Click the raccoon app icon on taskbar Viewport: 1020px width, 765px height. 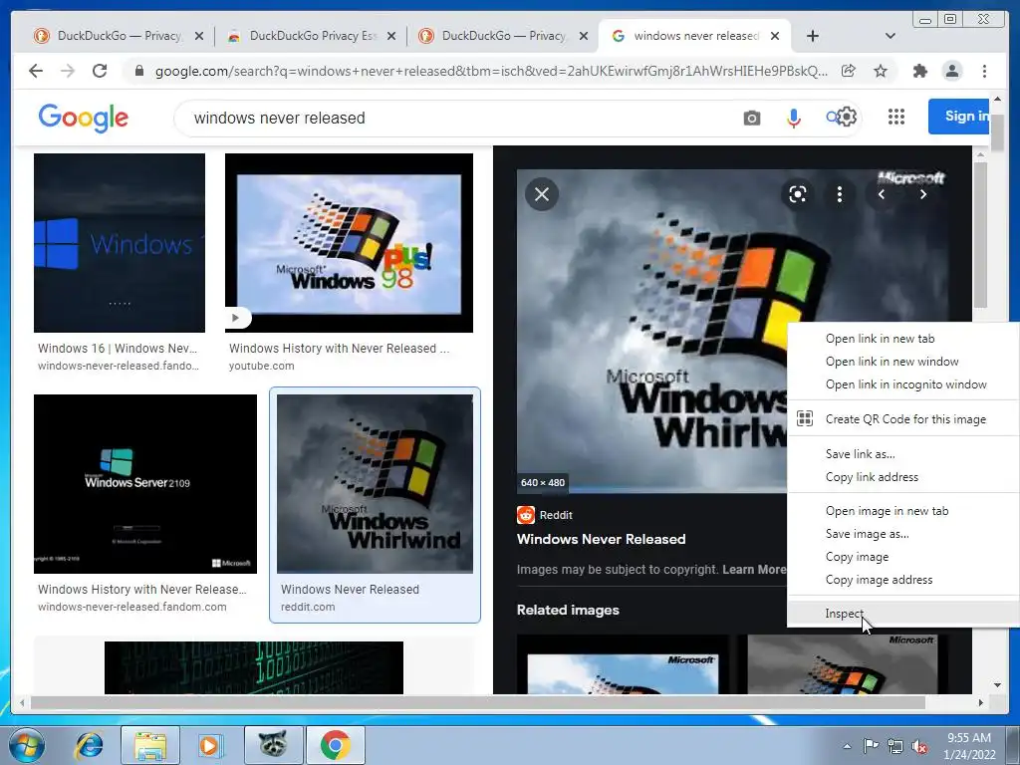click(x=273, y=745)
